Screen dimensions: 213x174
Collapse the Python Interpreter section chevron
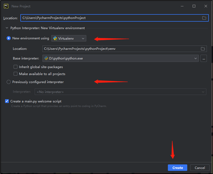point(7,28)
